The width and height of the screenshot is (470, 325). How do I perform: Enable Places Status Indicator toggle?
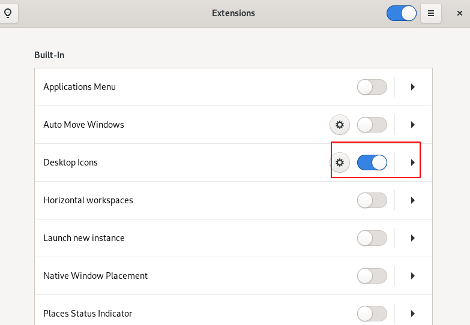point(372,314)
